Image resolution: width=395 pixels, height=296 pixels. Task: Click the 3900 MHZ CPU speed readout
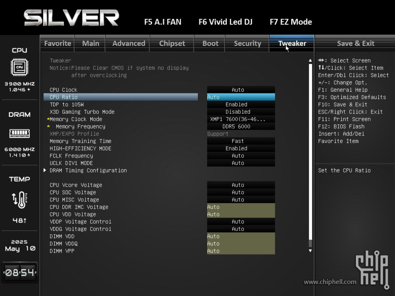tap(20, 84)
